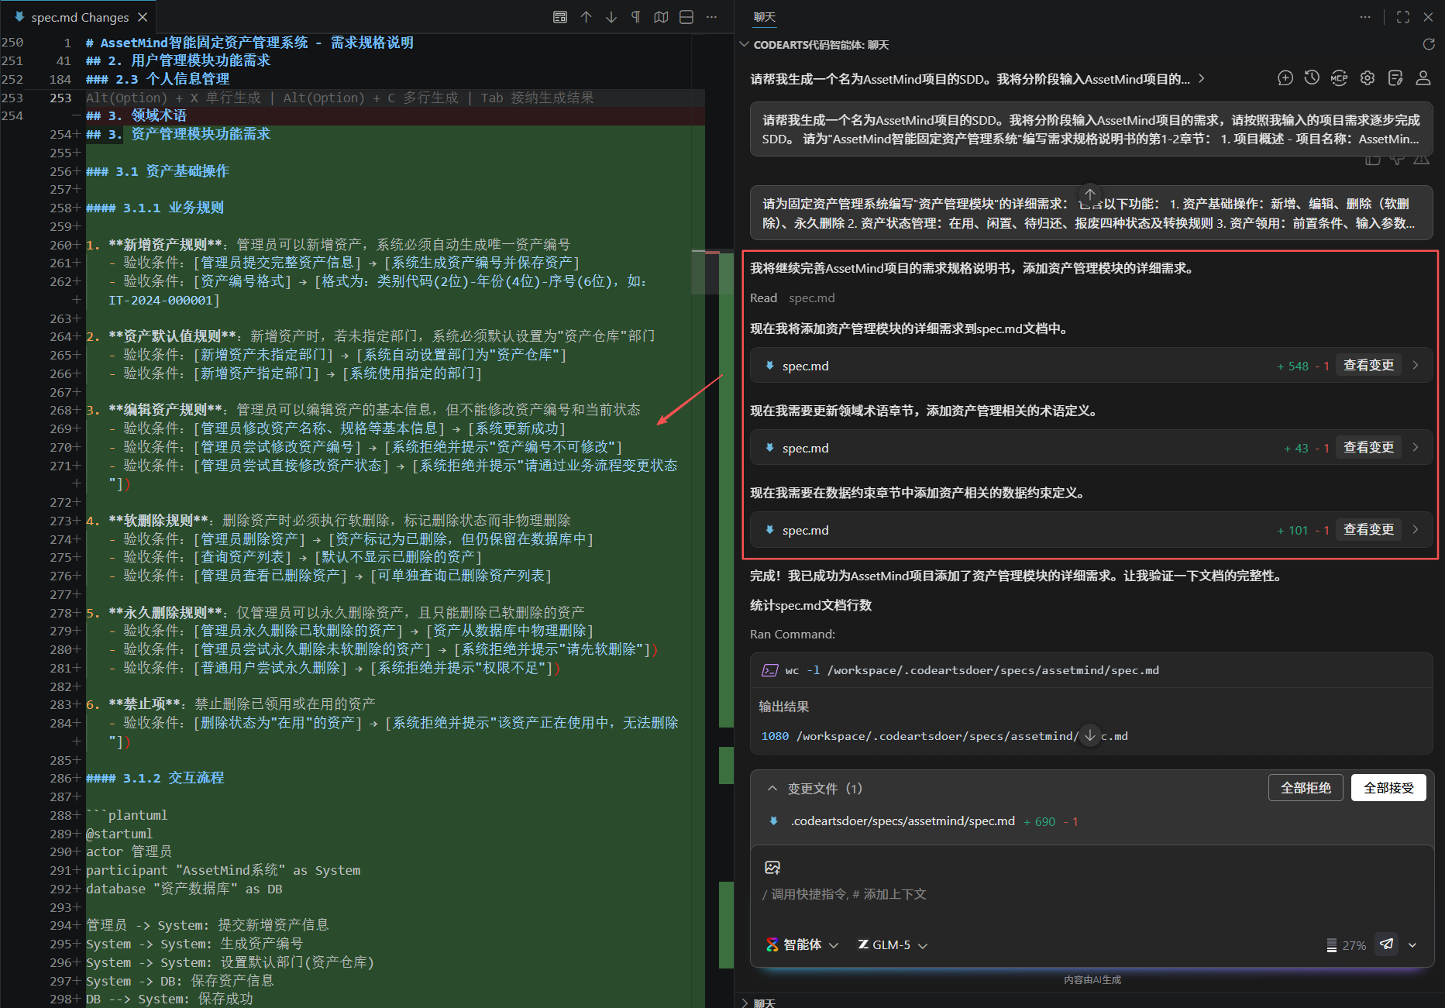The height and width of the screenshot is (1008, 1445).
Task: Open spec.md file entry with +548 changes
Action: (805, 366)
